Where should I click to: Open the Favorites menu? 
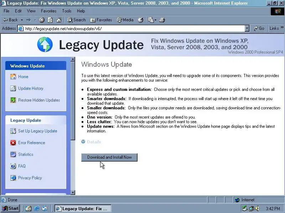click(x=48, y=11)
